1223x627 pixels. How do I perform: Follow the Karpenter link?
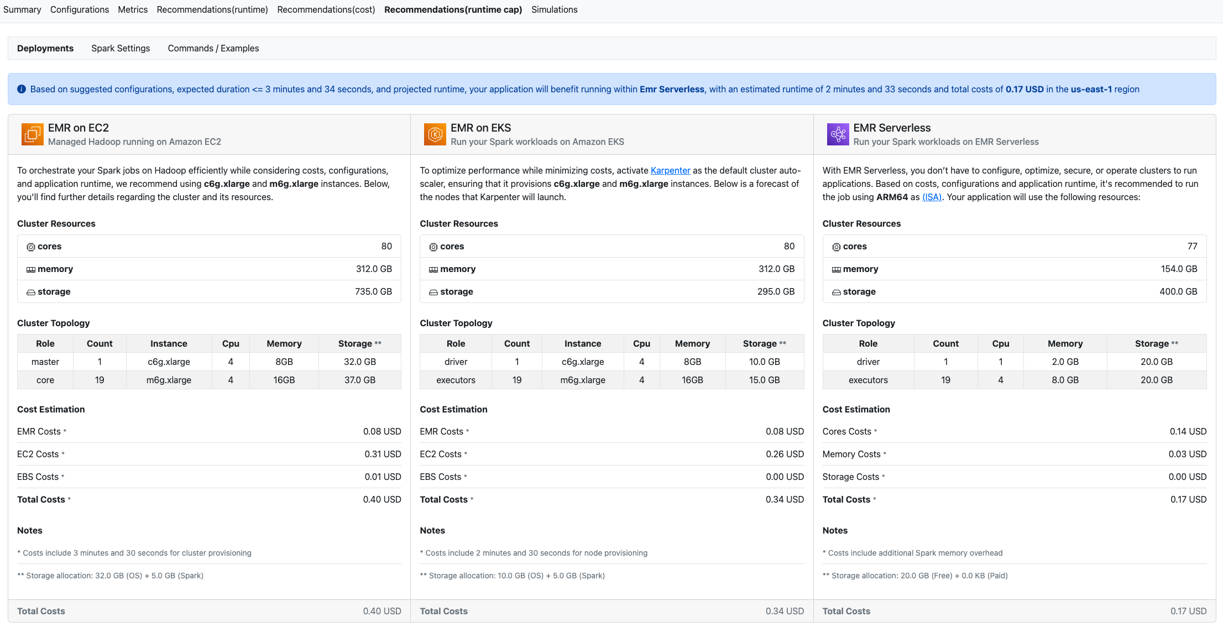coord(671,170)
